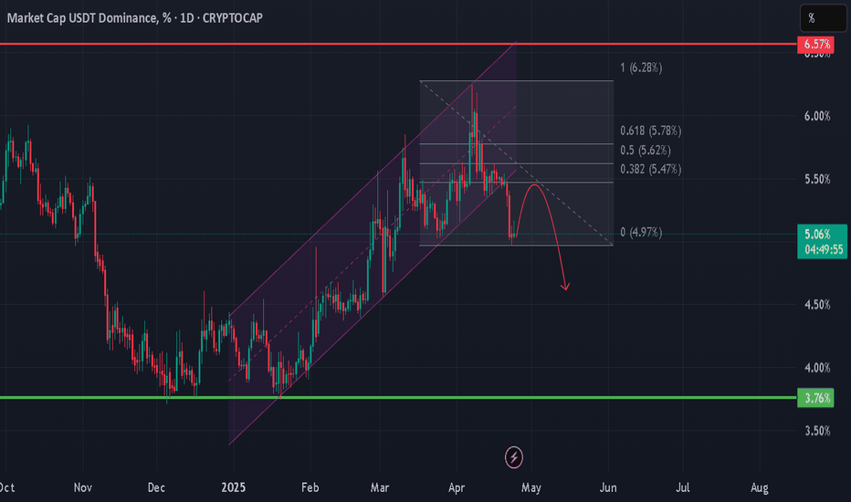Open the % price scale unit button

point(823,18)
